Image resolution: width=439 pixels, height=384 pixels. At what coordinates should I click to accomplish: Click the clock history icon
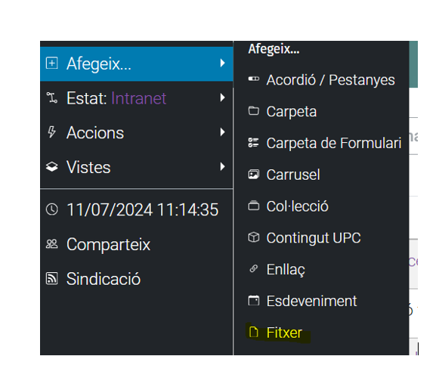(x=52, y=209)
